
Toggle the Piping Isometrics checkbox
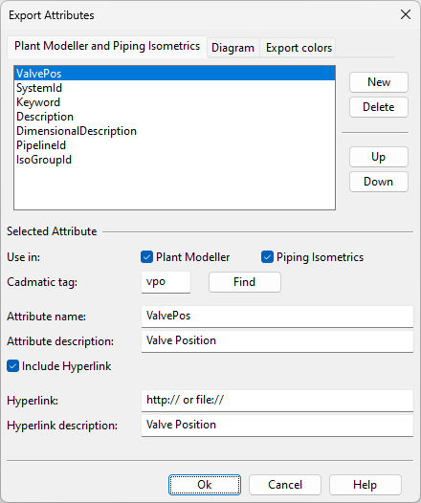tap(267, 257)
